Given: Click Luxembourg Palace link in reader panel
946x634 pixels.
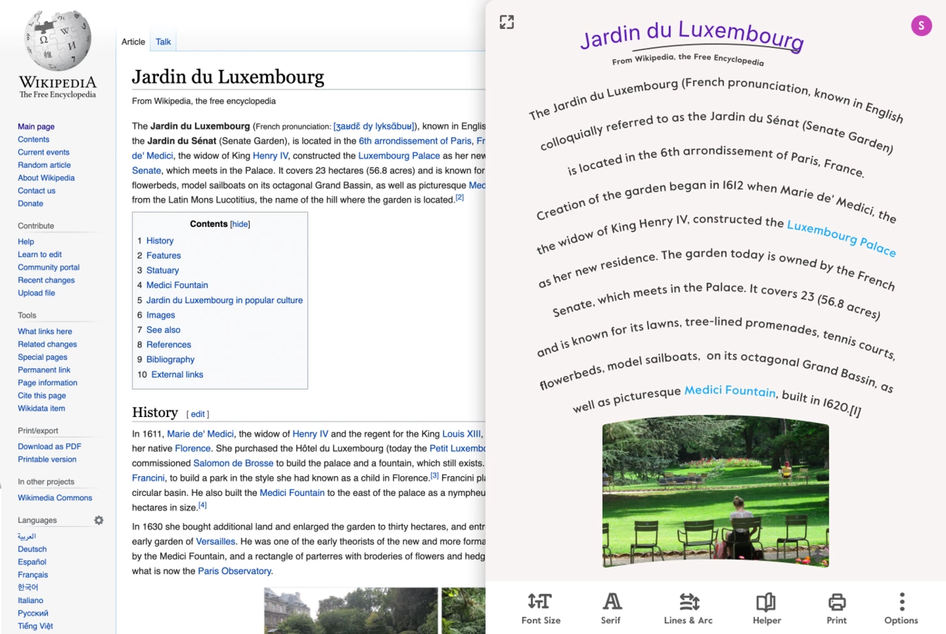Looking at the screenshot, I should pos(841,237).
